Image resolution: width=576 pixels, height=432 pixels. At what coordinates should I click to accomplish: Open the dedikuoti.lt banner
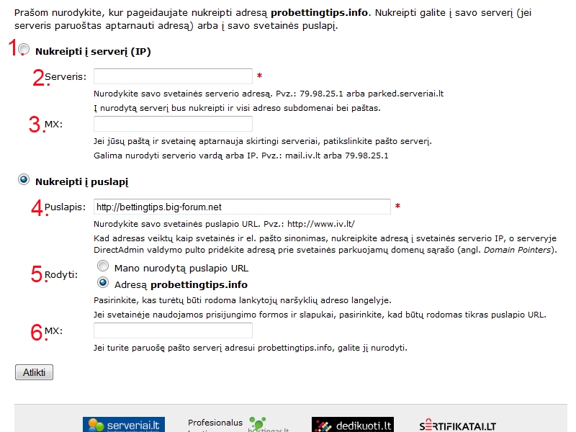[x=353, y=424]
